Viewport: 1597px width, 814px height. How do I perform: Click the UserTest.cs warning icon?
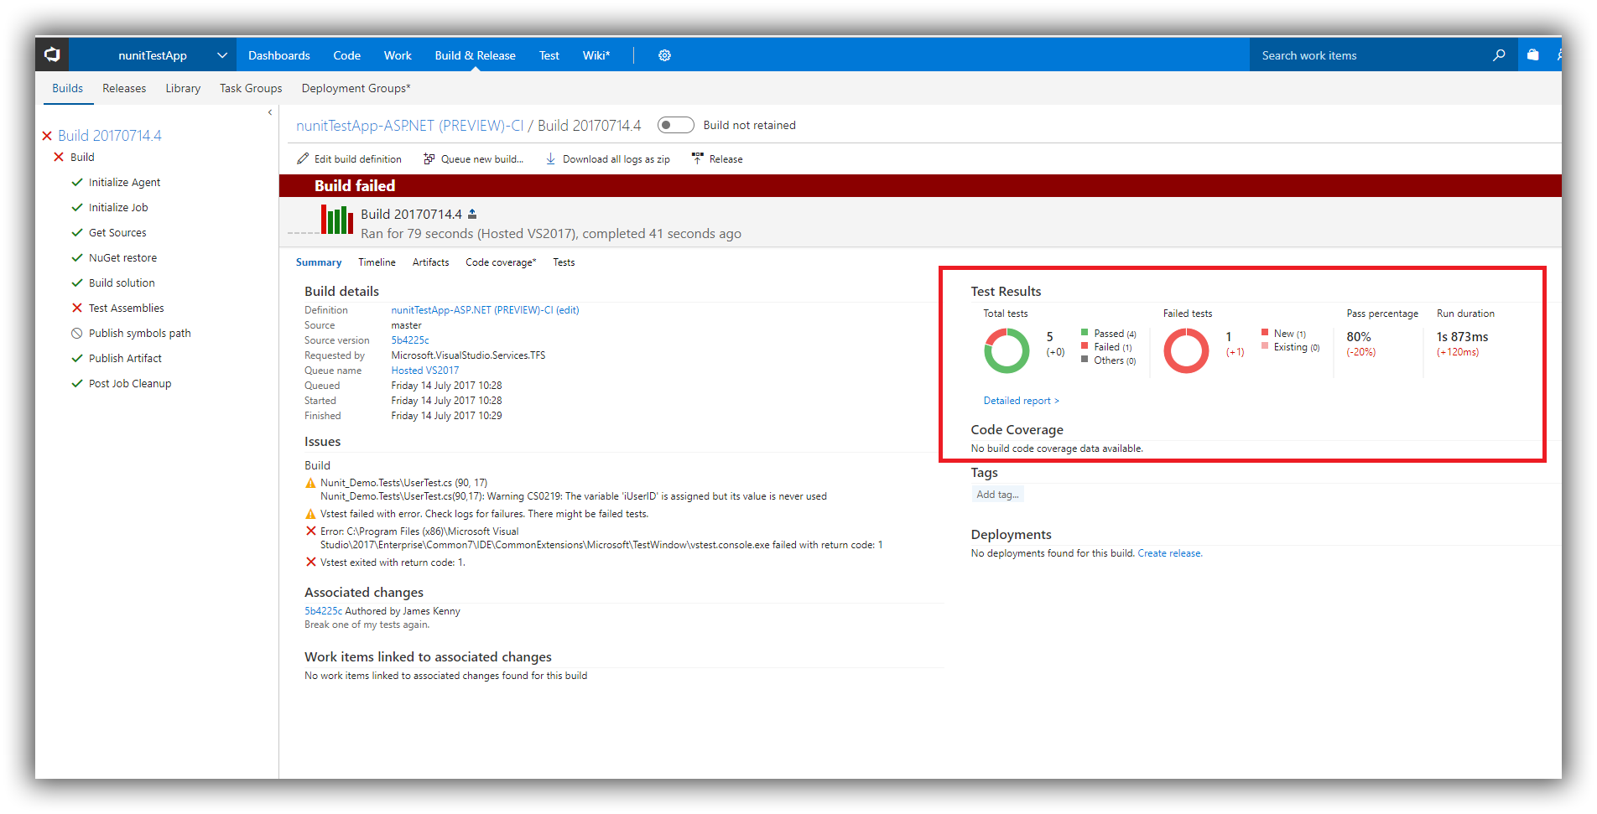point(310,483)
